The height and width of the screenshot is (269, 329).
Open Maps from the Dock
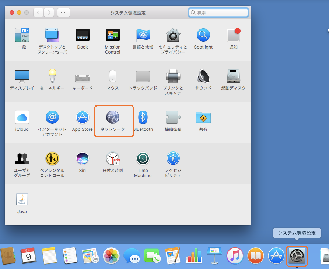click(x=90, y=256)
